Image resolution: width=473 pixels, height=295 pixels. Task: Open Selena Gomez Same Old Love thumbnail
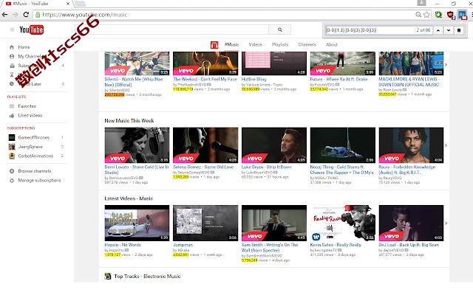pos(205,145)
